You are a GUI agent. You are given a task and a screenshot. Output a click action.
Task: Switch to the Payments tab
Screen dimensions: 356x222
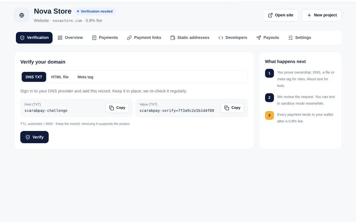coord(105,38)
